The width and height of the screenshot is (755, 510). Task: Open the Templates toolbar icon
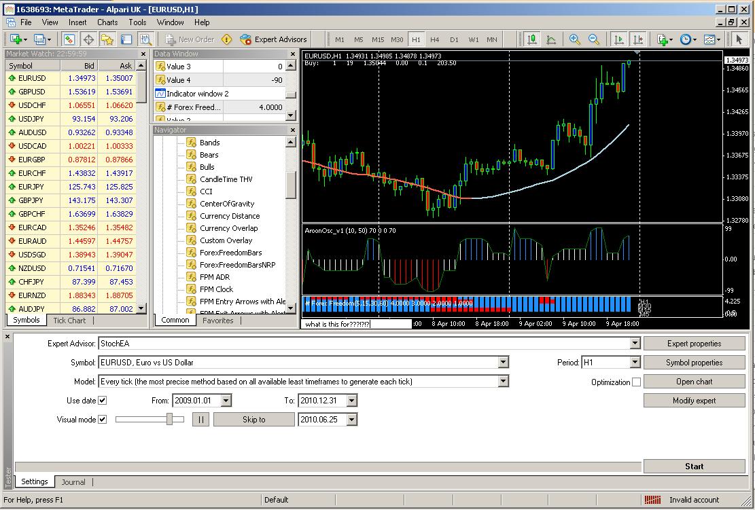click(712, 39)
